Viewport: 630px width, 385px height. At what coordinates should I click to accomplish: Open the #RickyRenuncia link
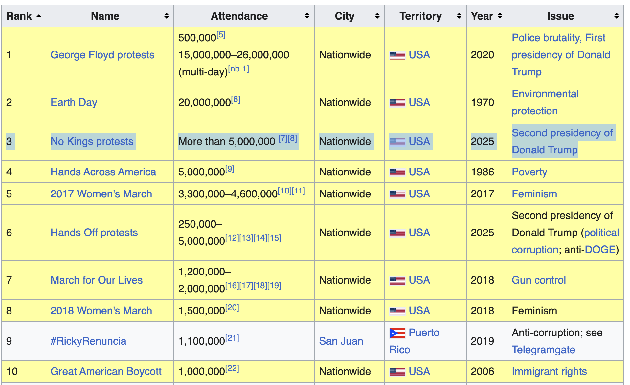(x=88, y=341)
